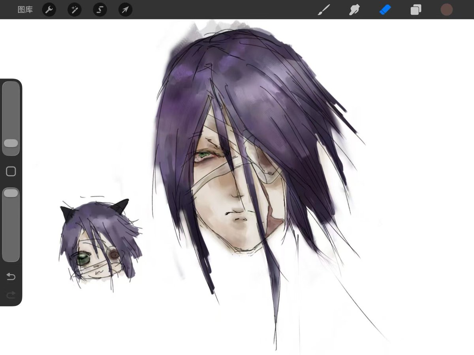Open the 图库 gallery
The width and height of the screenshot is (474, 355).
pyautogui.click(x=25, y=9)
